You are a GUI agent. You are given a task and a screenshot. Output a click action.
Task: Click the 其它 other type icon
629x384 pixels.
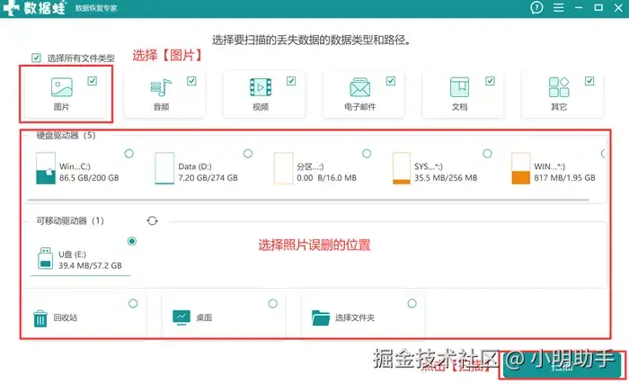pyautogui.click(x=559, y=87)
